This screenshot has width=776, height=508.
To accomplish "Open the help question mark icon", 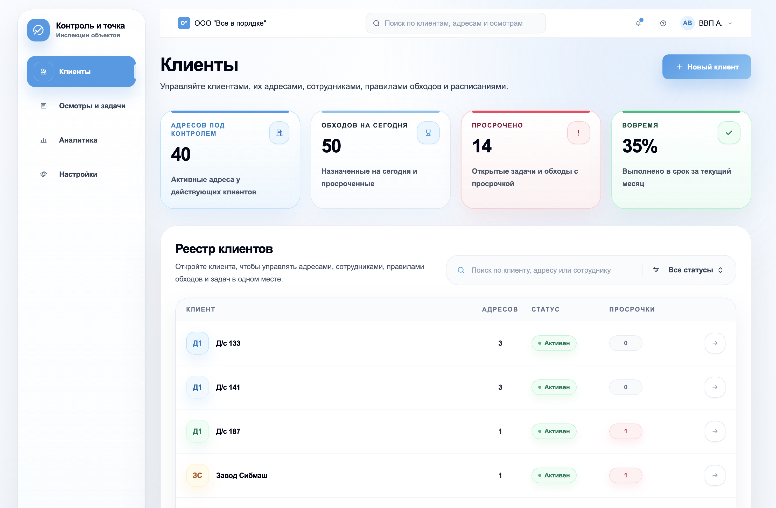I will (x=663, y=23).
